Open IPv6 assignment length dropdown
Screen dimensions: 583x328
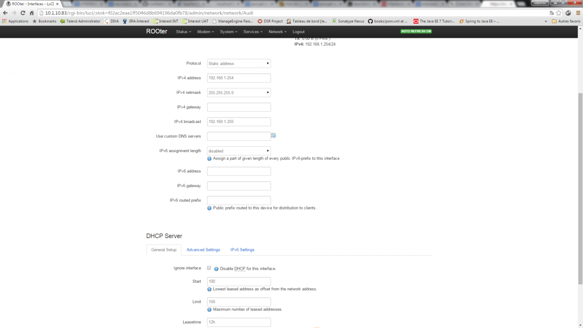point(239,151)
